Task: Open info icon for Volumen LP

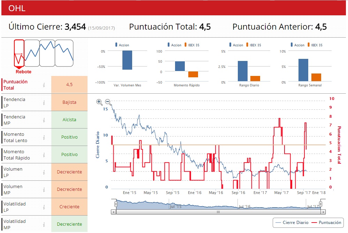Action: [x=44, y=172]
